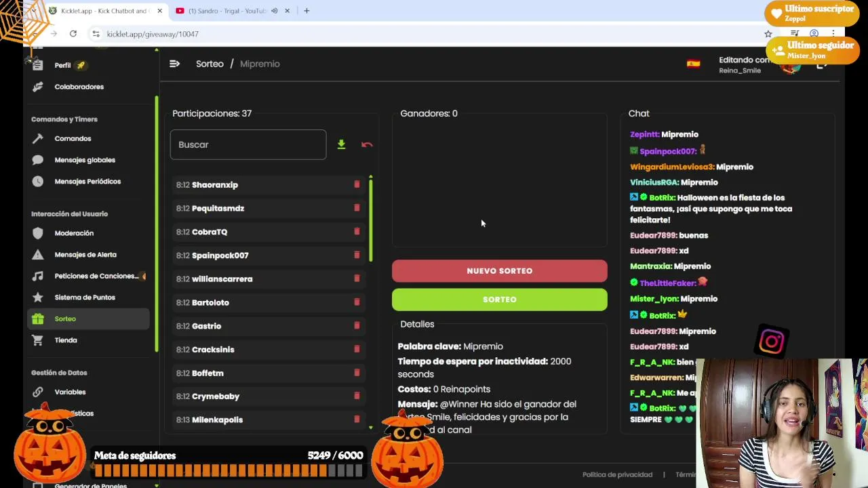
Task: Go to Mensajes globales
Action: (x=85, y=160)
